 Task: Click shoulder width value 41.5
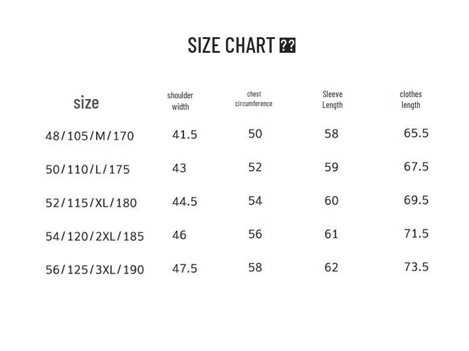tap(185, 135)
